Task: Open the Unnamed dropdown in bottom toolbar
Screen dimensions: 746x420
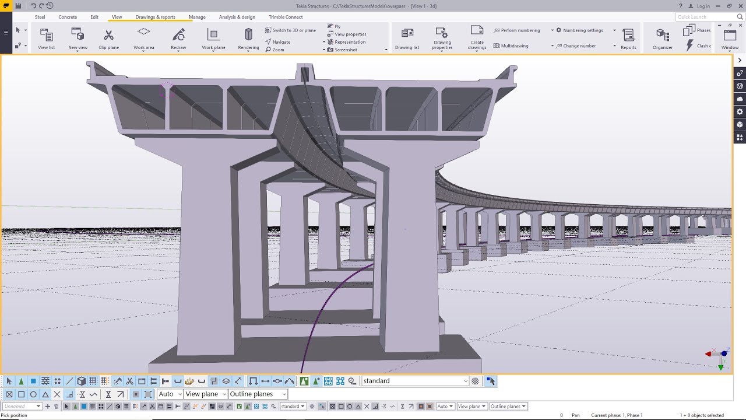Action: pos(22,407)
